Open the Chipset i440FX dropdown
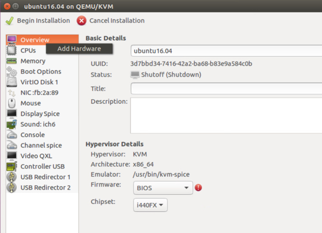The image size is (322, 233). (x=150, y=205)
